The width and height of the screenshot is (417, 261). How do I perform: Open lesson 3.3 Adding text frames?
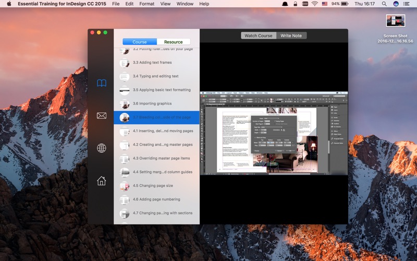[x=157, y=63]
